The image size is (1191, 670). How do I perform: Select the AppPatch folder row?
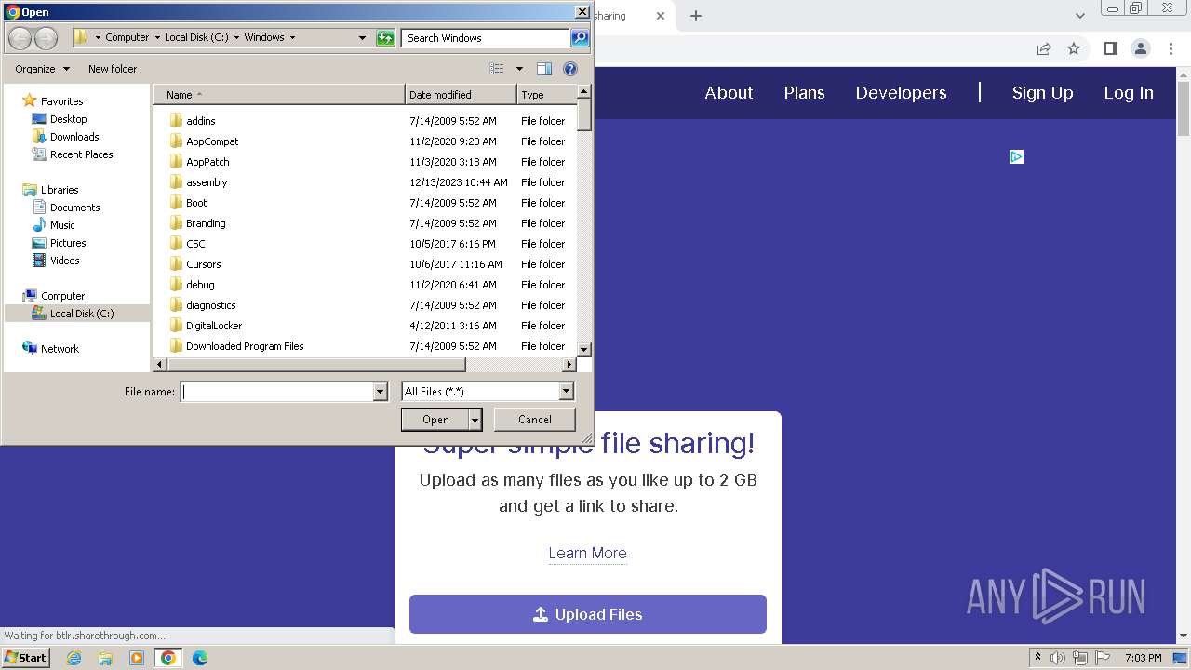pos(365,162)
